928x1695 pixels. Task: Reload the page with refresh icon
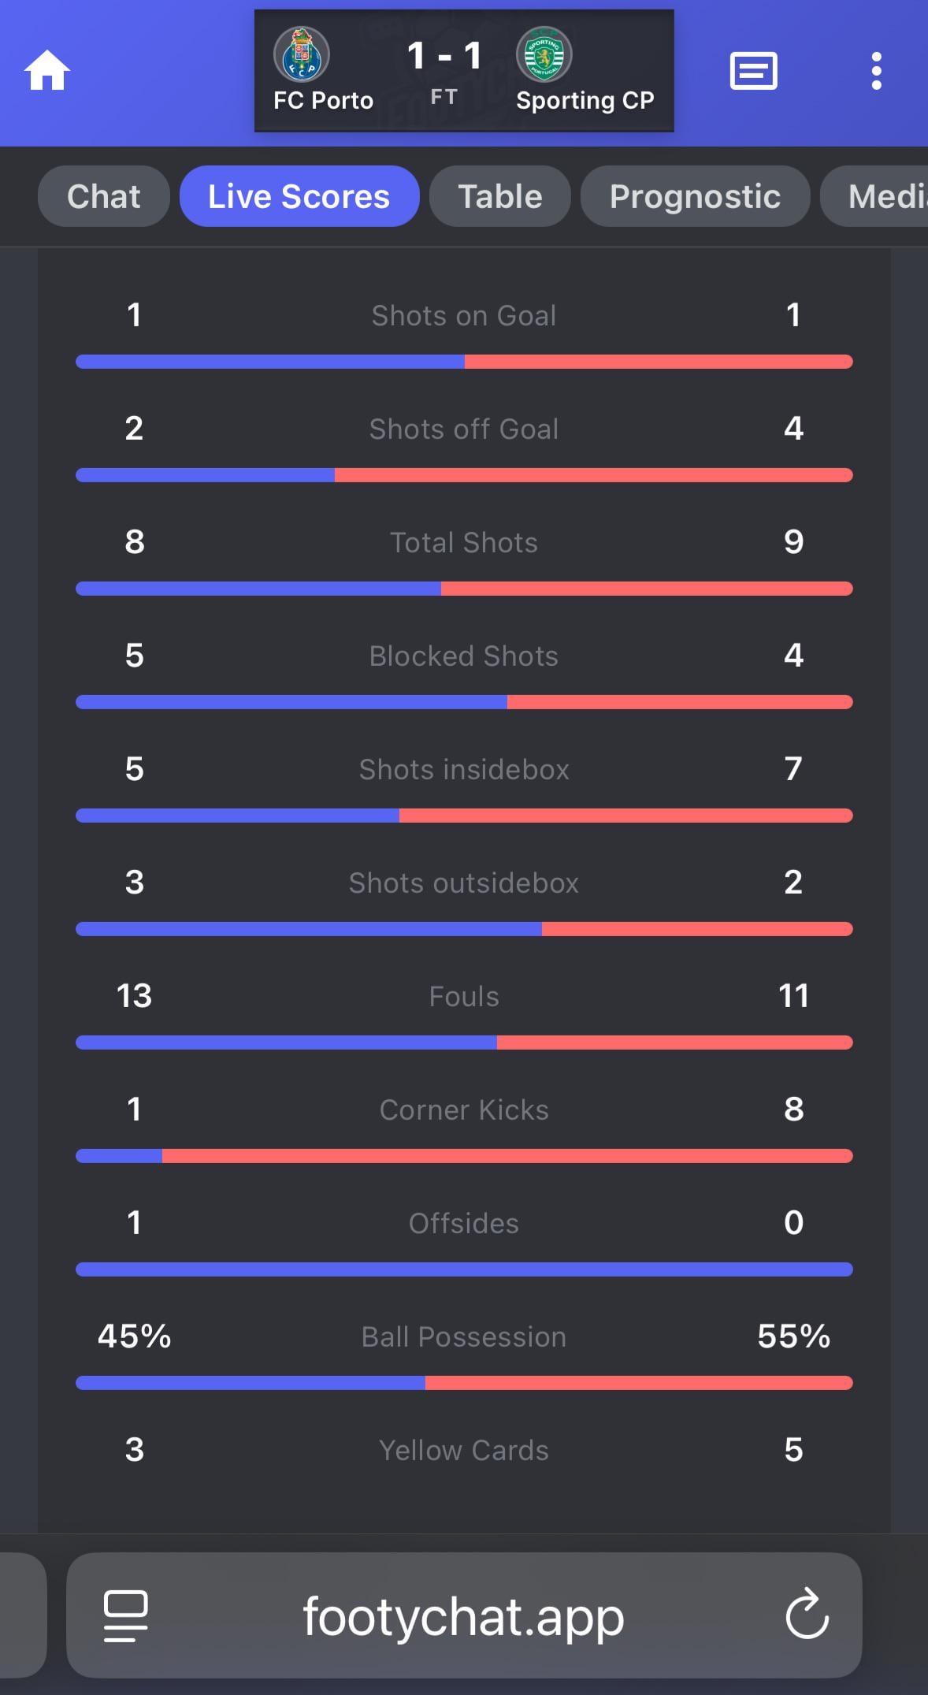coord(807,1615)
